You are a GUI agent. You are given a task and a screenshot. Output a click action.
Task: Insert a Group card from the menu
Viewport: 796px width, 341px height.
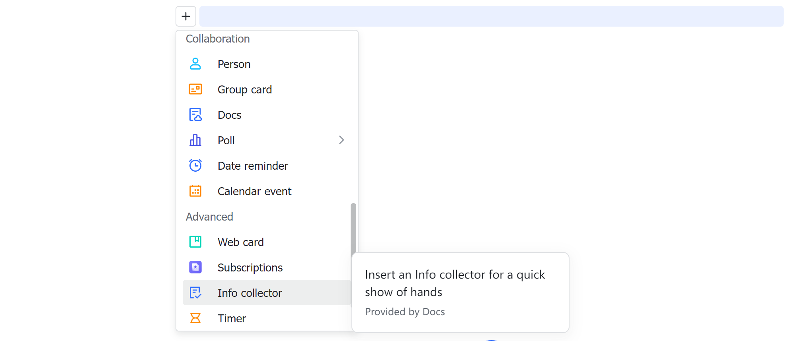(x=245, y=89)
